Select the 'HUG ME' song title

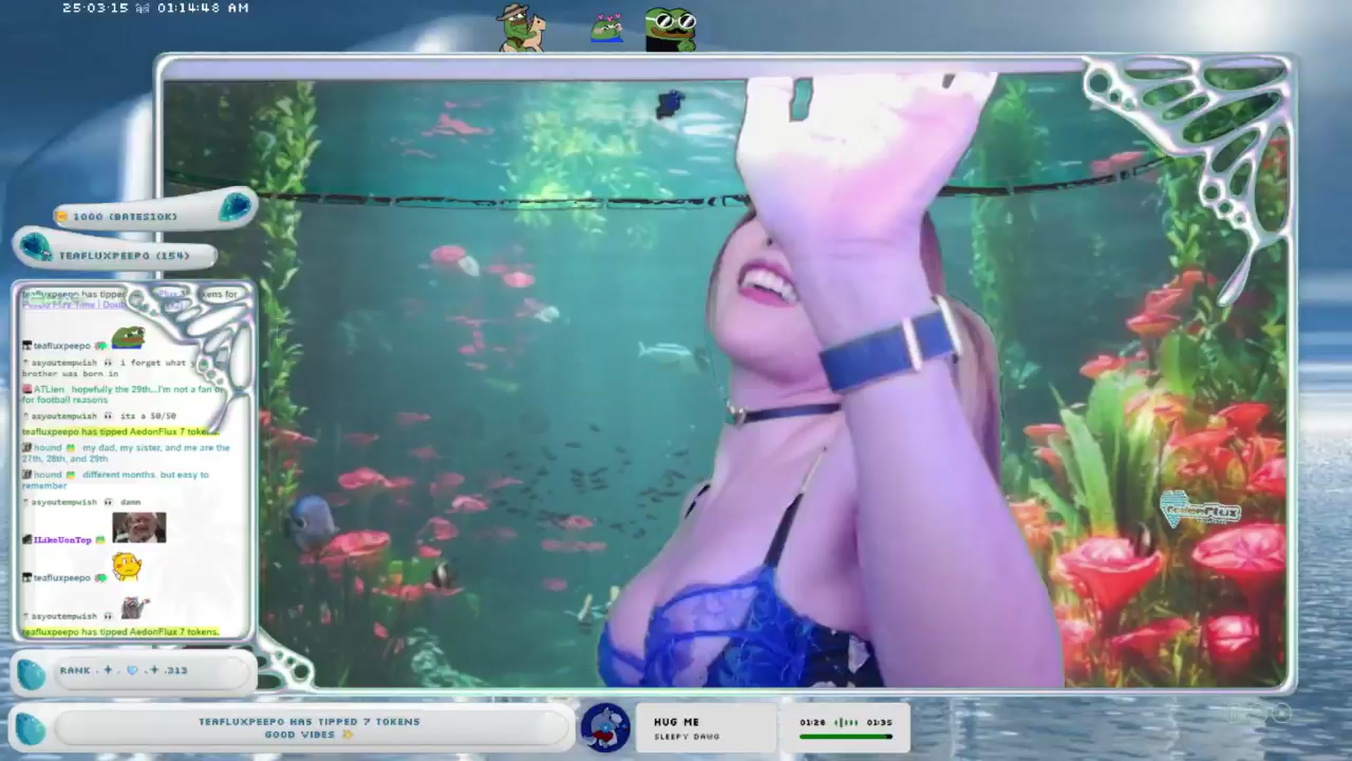tap(676, 722)
